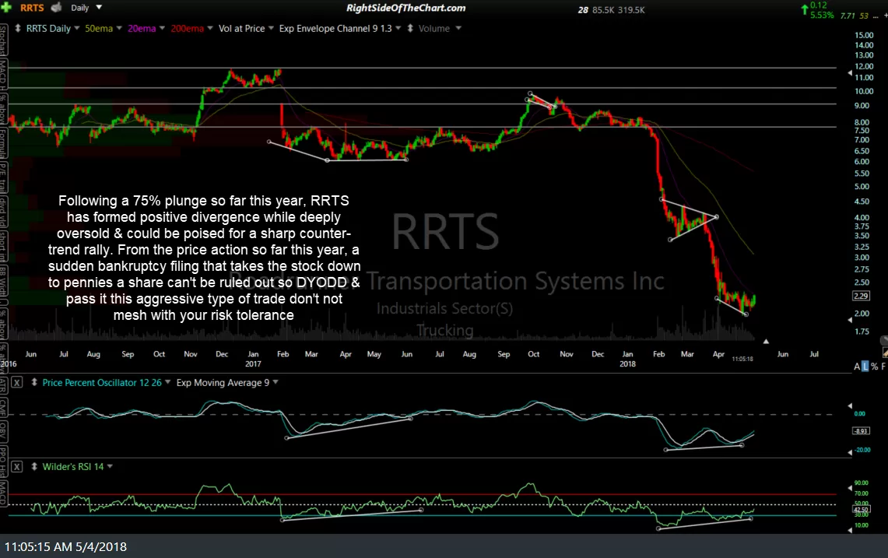Open the 200ema indicator dropdown

pos(210,28)
